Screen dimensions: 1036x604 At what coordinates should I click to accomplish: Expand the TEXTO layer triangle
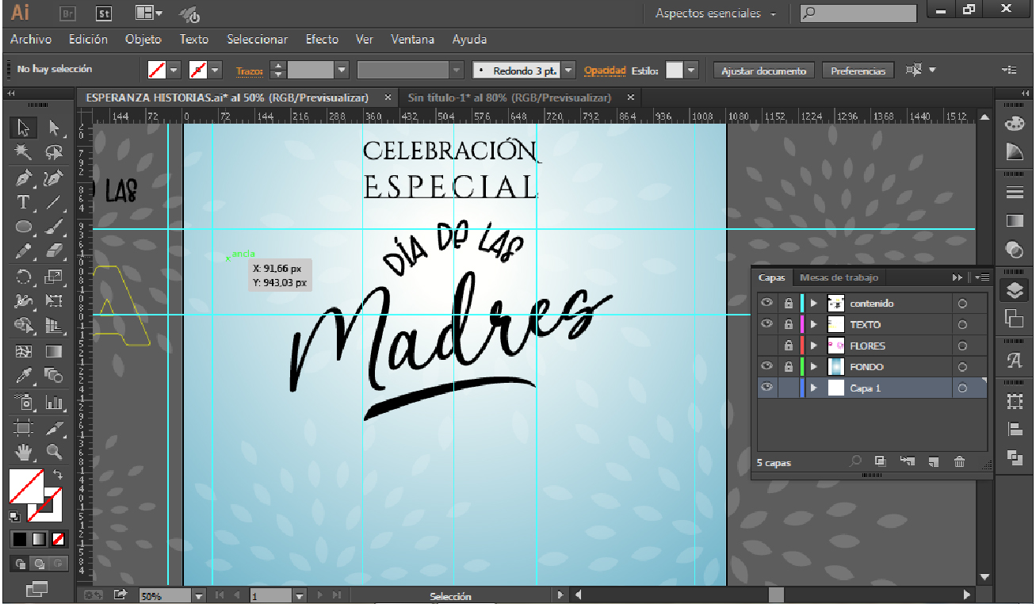[813, 325]
